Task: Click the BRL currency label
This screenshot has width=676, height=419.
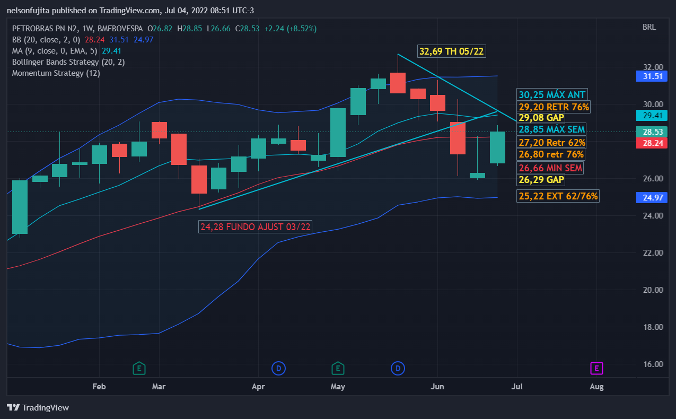Action: (x=649, y=27)
